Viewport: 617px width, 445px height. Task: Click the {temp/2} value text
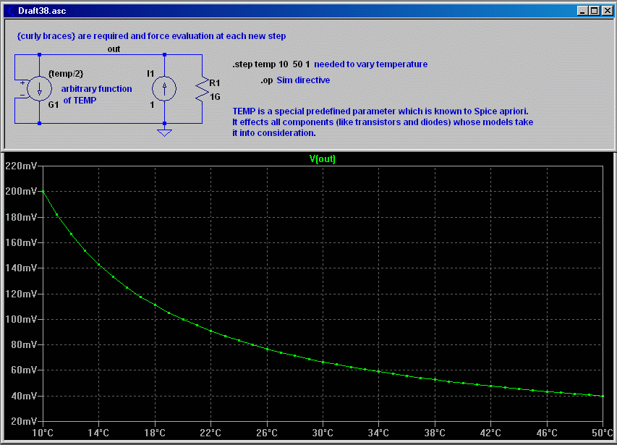coord(66,74)
